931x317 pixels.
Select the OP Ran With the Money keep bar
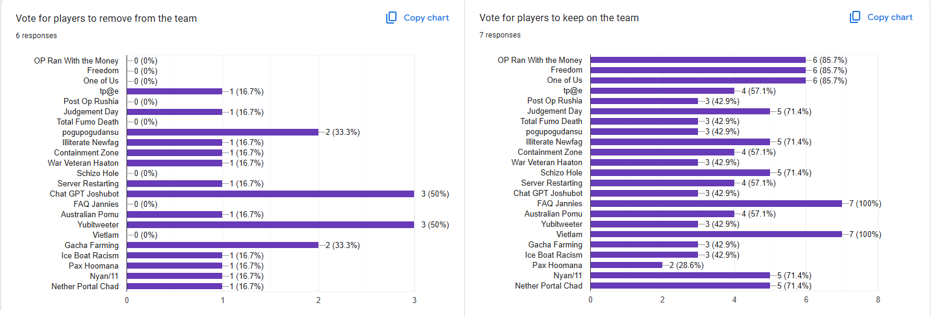pyautogui.click(x=698, y=60)
